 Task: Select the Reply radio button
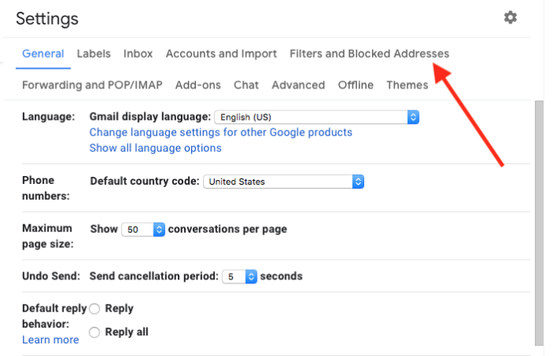95,309
